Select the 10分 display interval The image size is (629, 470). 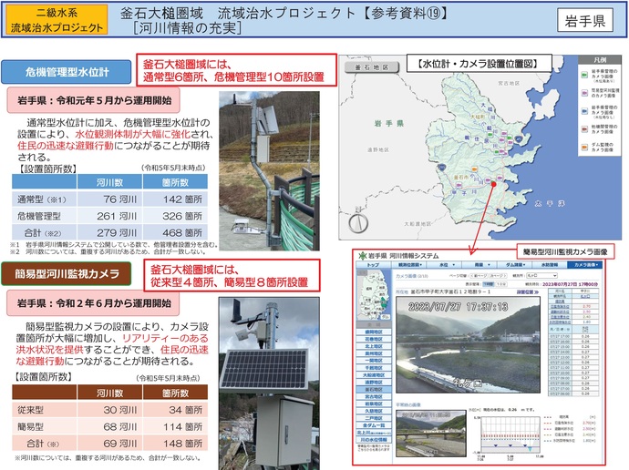pyautogui.click(x=501, y=284)
